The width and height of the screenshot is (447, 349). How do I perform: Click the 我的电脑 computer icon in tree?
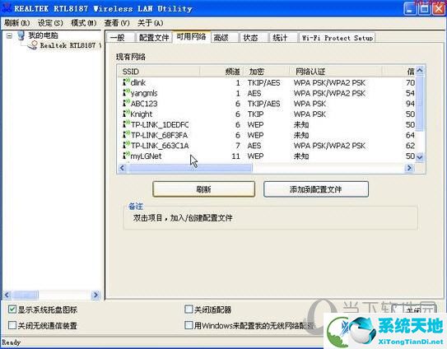click(x=21, y=35)
